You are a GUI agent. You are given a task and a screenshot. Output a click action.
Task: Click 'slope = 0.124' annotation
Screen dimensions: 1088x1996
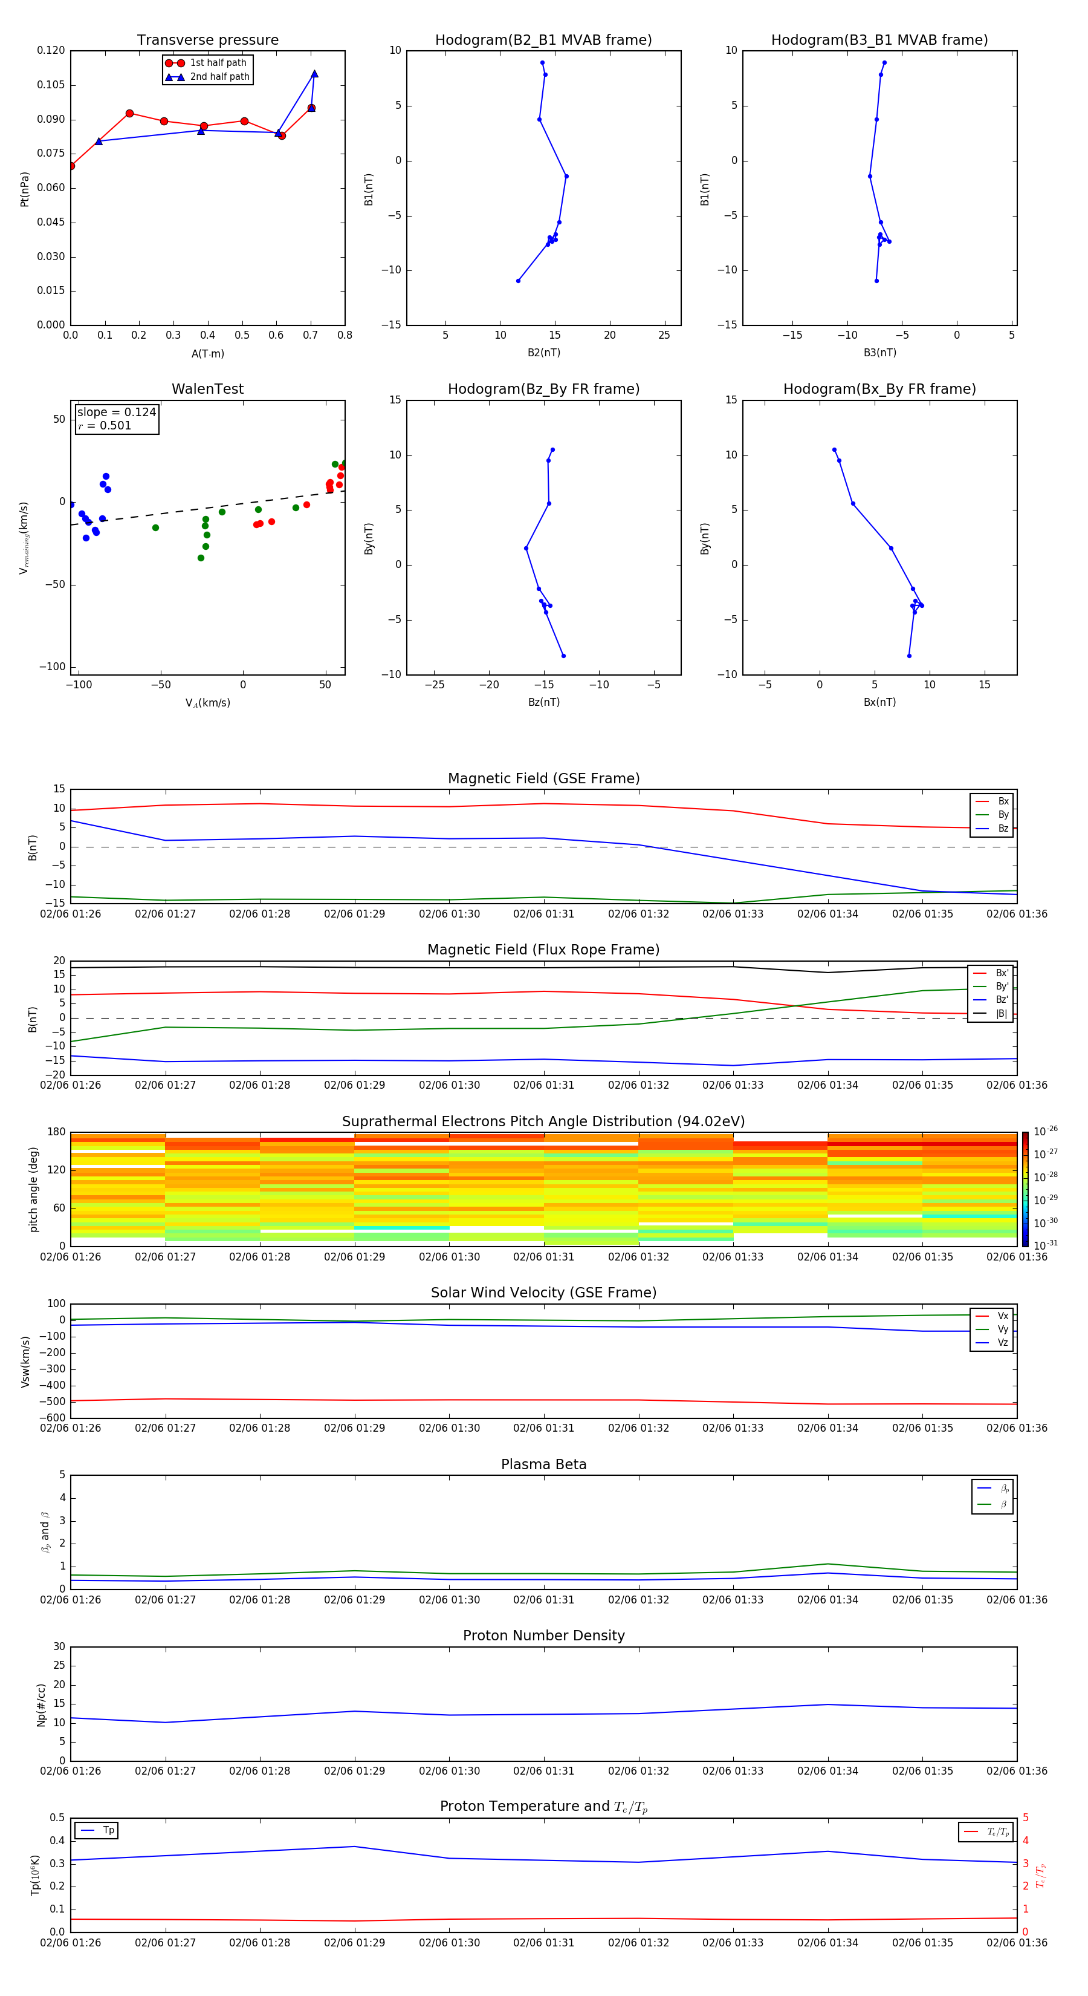pyautogui.click(x=116, y=413)
